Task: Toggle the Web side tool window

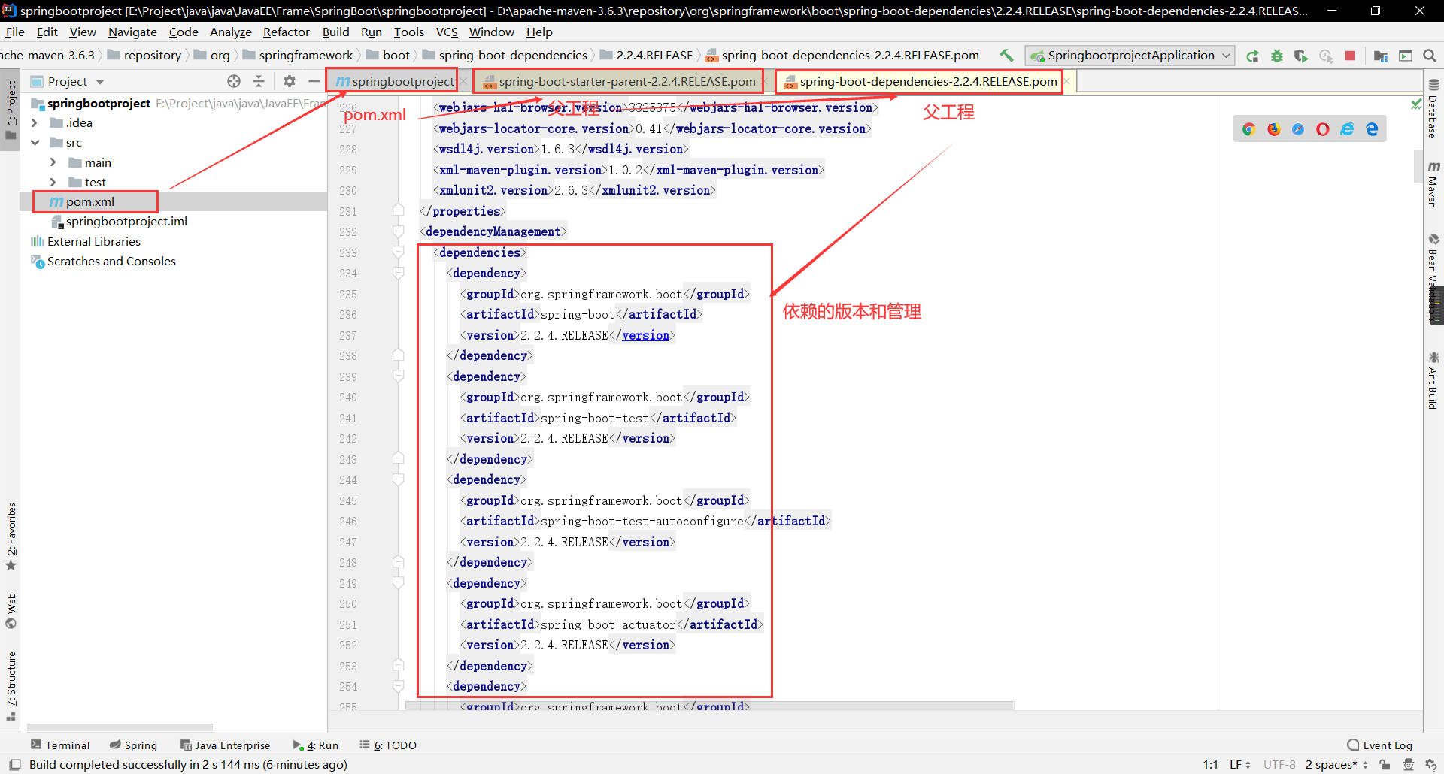Action: [x=11, y=610]
